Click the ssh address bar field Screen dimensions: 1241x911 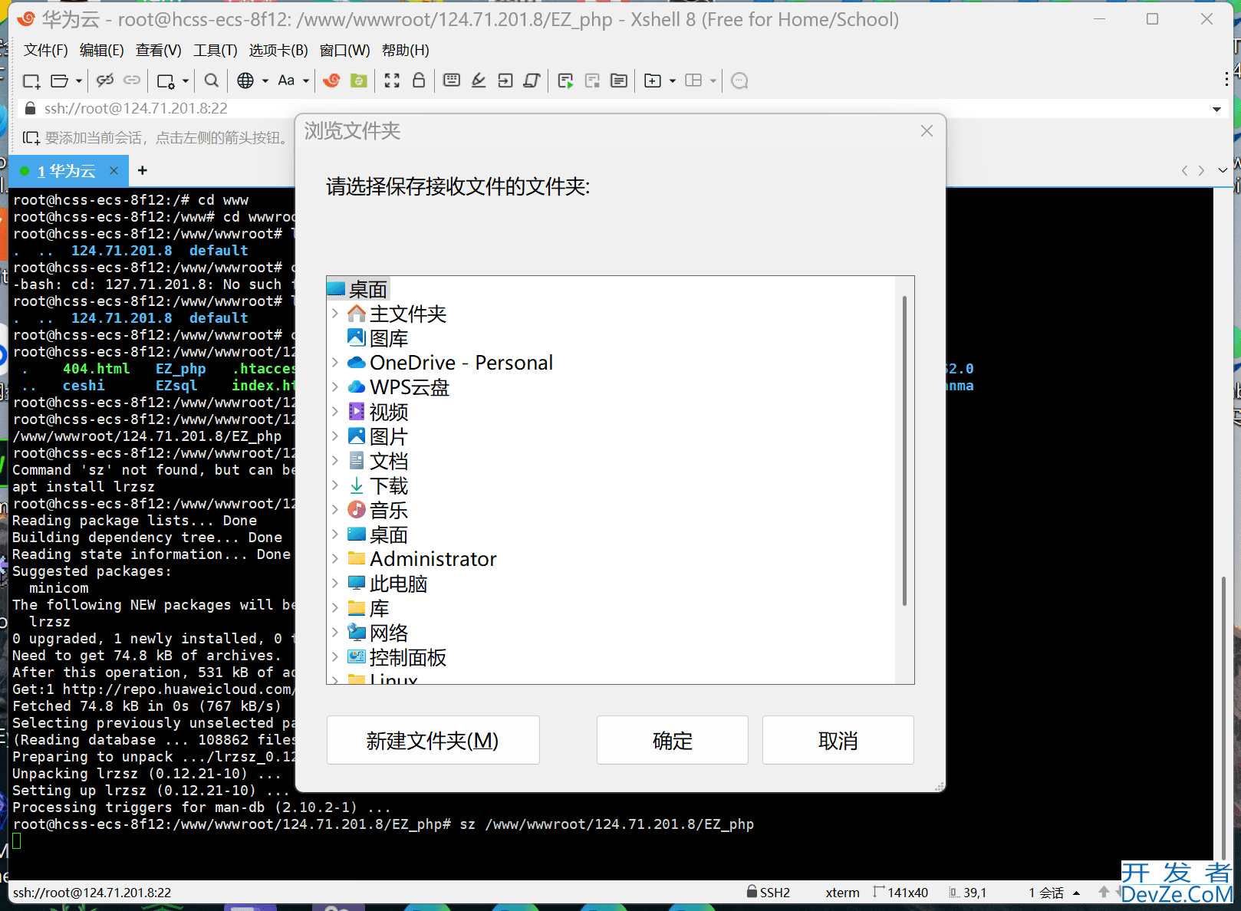point(614,109)
